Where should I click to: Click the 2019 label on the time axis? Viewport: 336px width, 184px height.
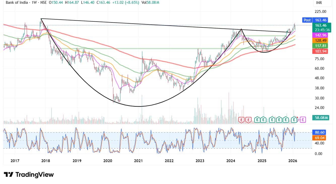77,161
